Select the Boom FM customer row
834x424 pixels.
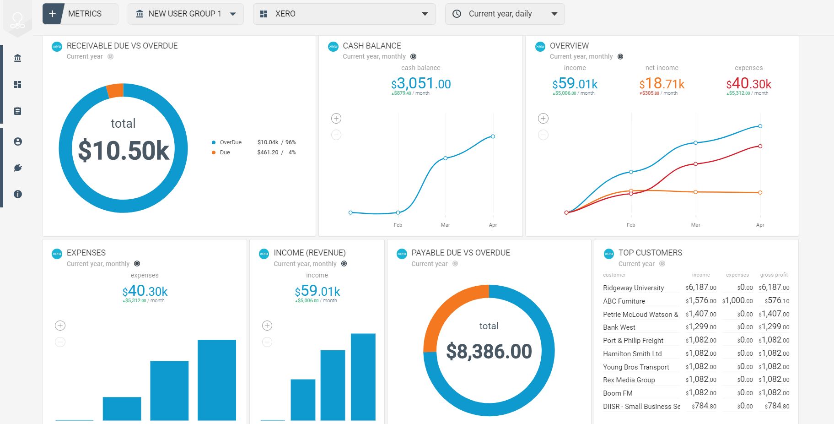click(x=696, y=393)
